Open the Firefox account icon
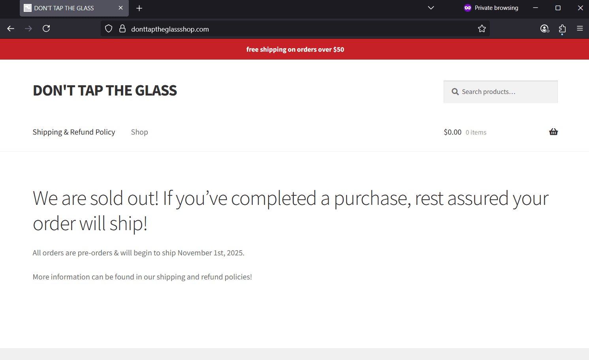The image size is (589, 360). coord(544,28)
